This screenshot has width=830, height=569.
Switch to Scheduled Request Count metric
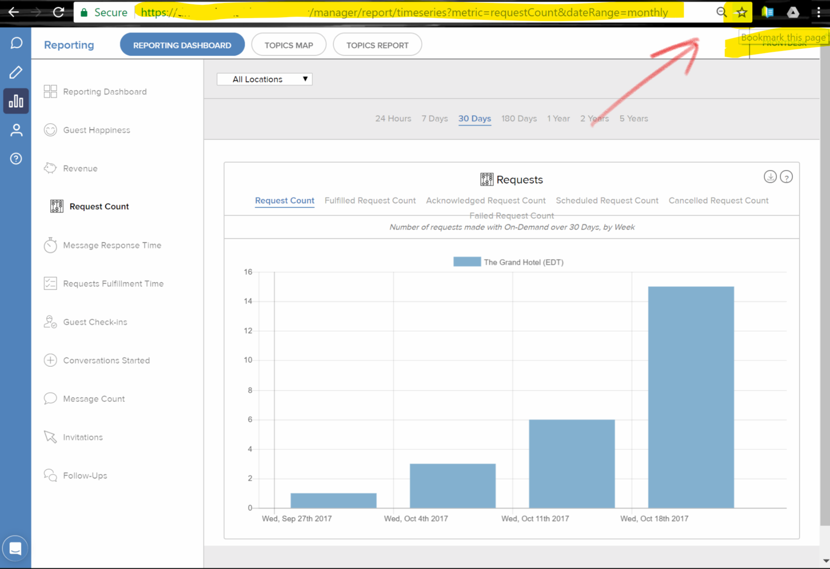607,200
